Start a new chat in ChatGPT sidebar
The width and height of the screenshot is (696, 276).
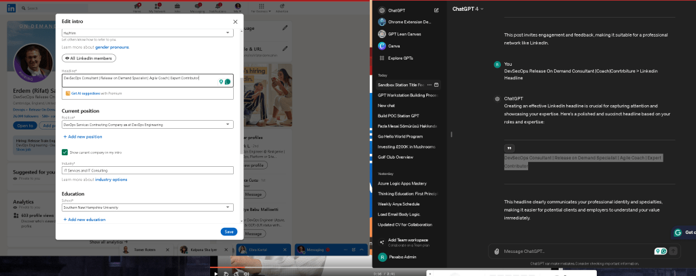436,10
